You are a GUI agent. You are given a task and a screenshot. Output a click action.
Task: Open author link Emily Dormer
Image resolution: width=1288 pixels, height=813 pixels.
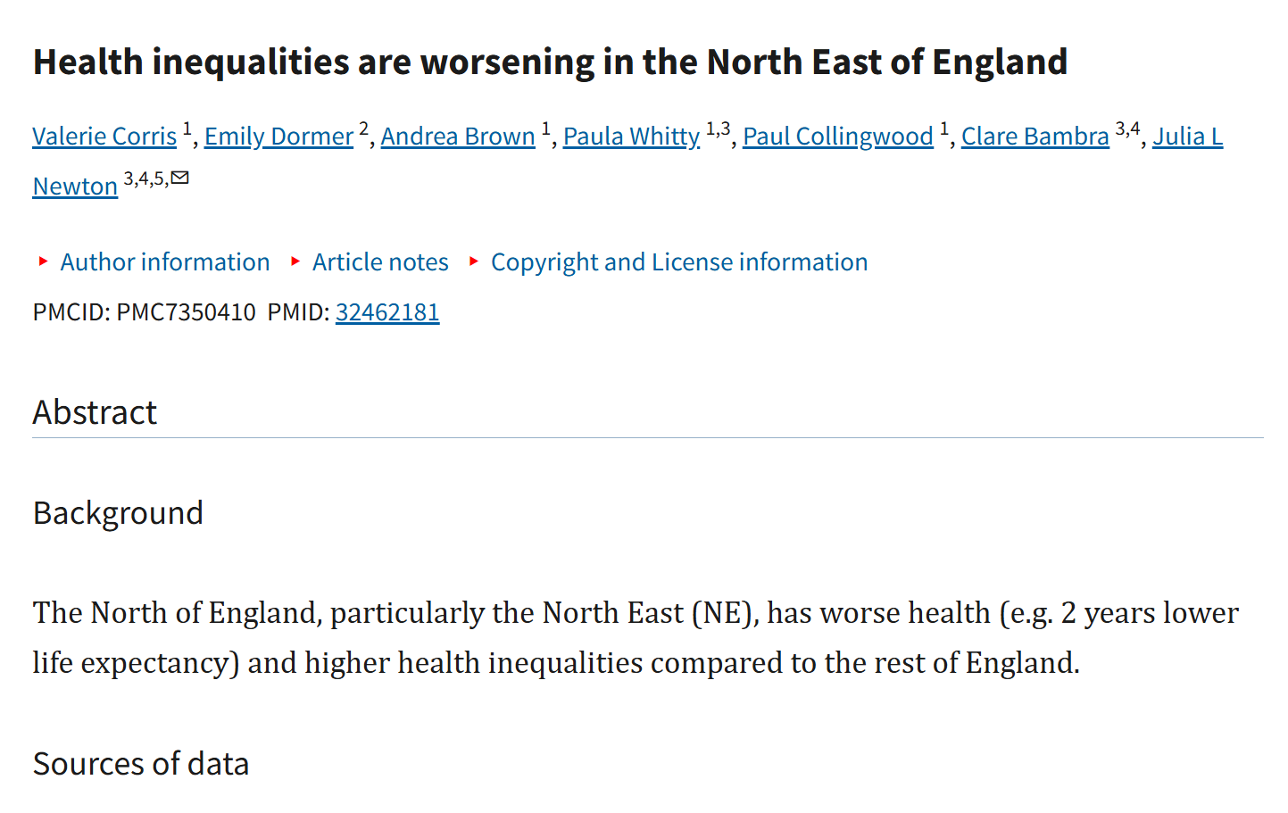(x=278, y=136)
